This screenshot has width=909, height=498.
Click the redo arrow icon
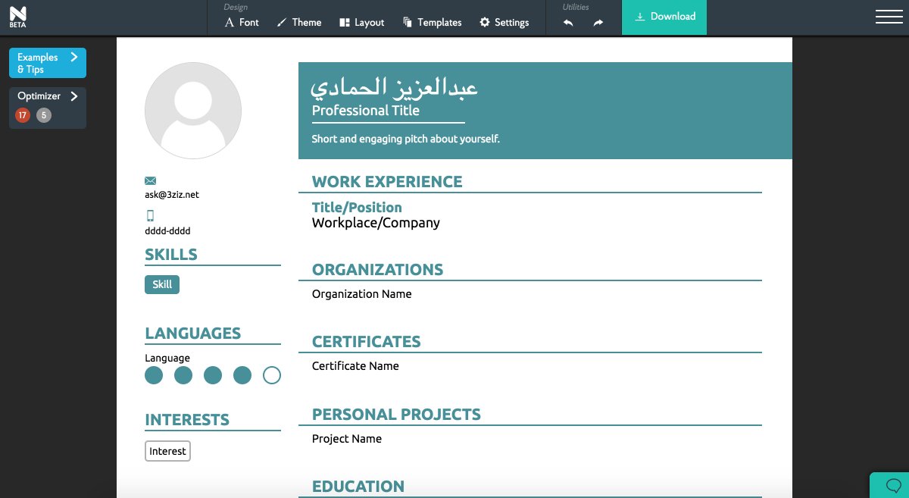point(598,23)
